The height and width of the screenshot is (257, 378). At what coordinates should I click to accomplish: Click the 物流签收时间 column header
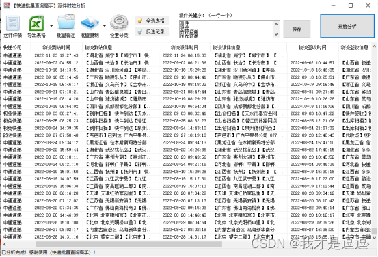tap(312, 47)
